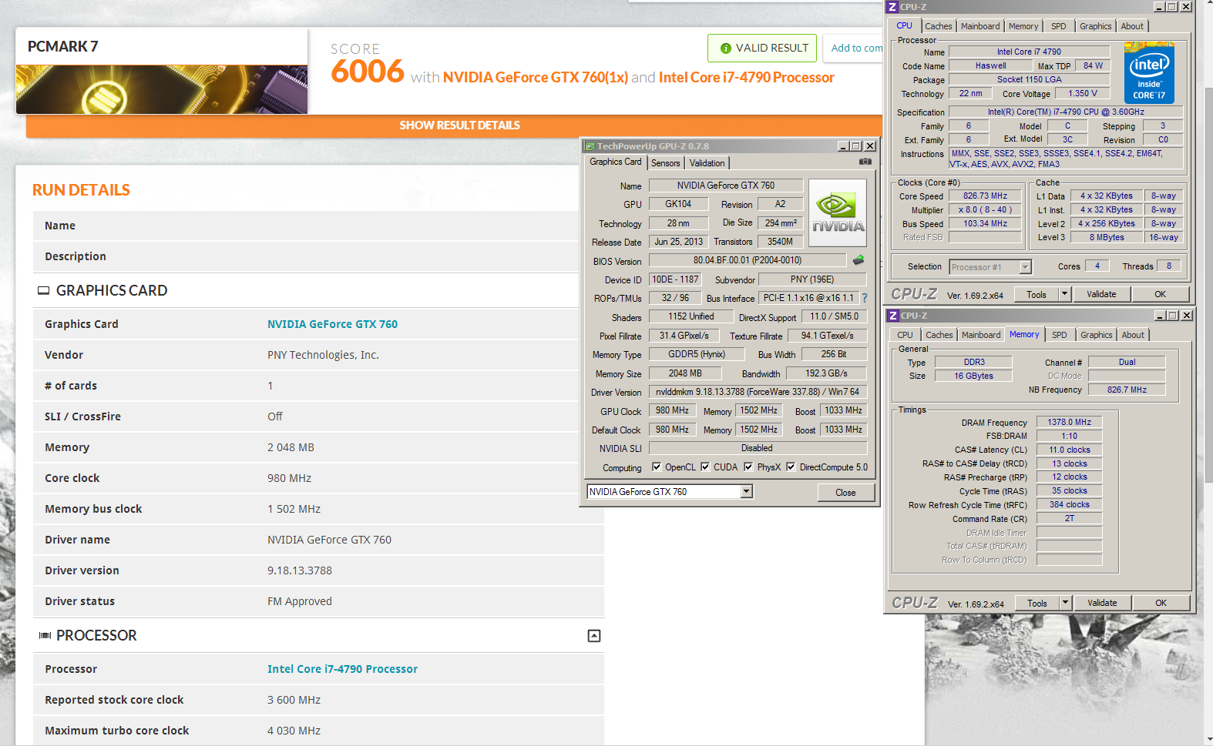Viewport: 1213px width, 746px height.
Task: Toggle the PhysX checkbox
Action: click(748, 467)
